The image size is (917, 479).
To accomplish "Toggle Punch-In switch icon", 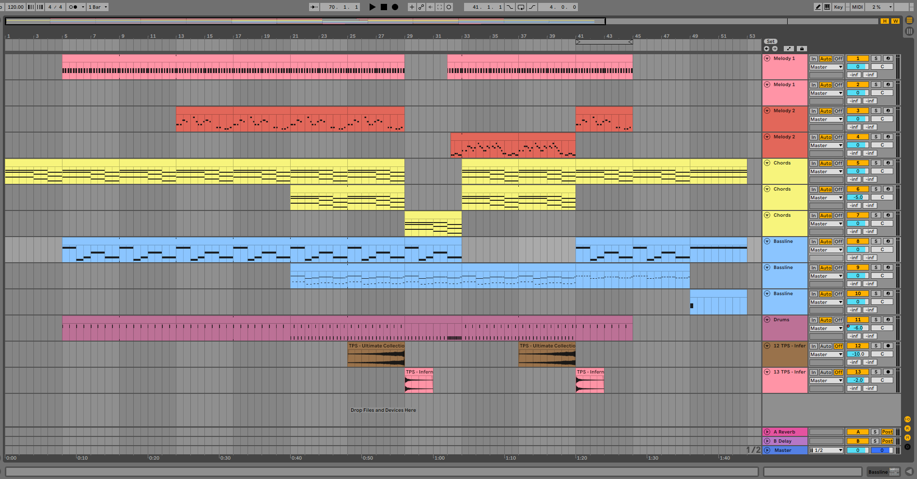I will pyautogui.click(x=510, y=7).
